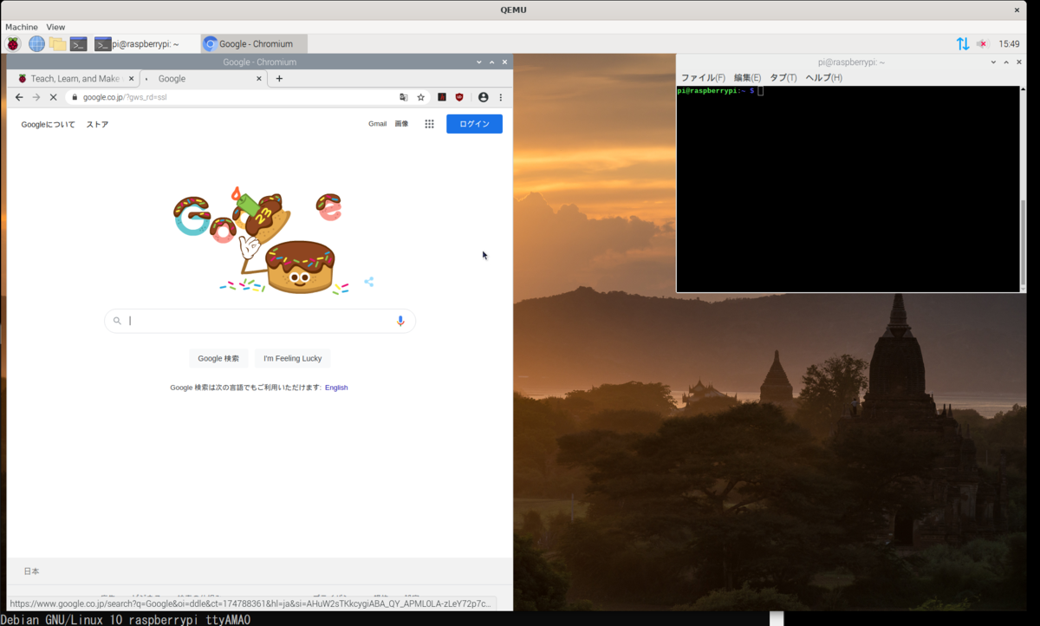This screenshot has height=626, width=1040.
Task: Click the padlock site info icon
Action: point(75,97)
